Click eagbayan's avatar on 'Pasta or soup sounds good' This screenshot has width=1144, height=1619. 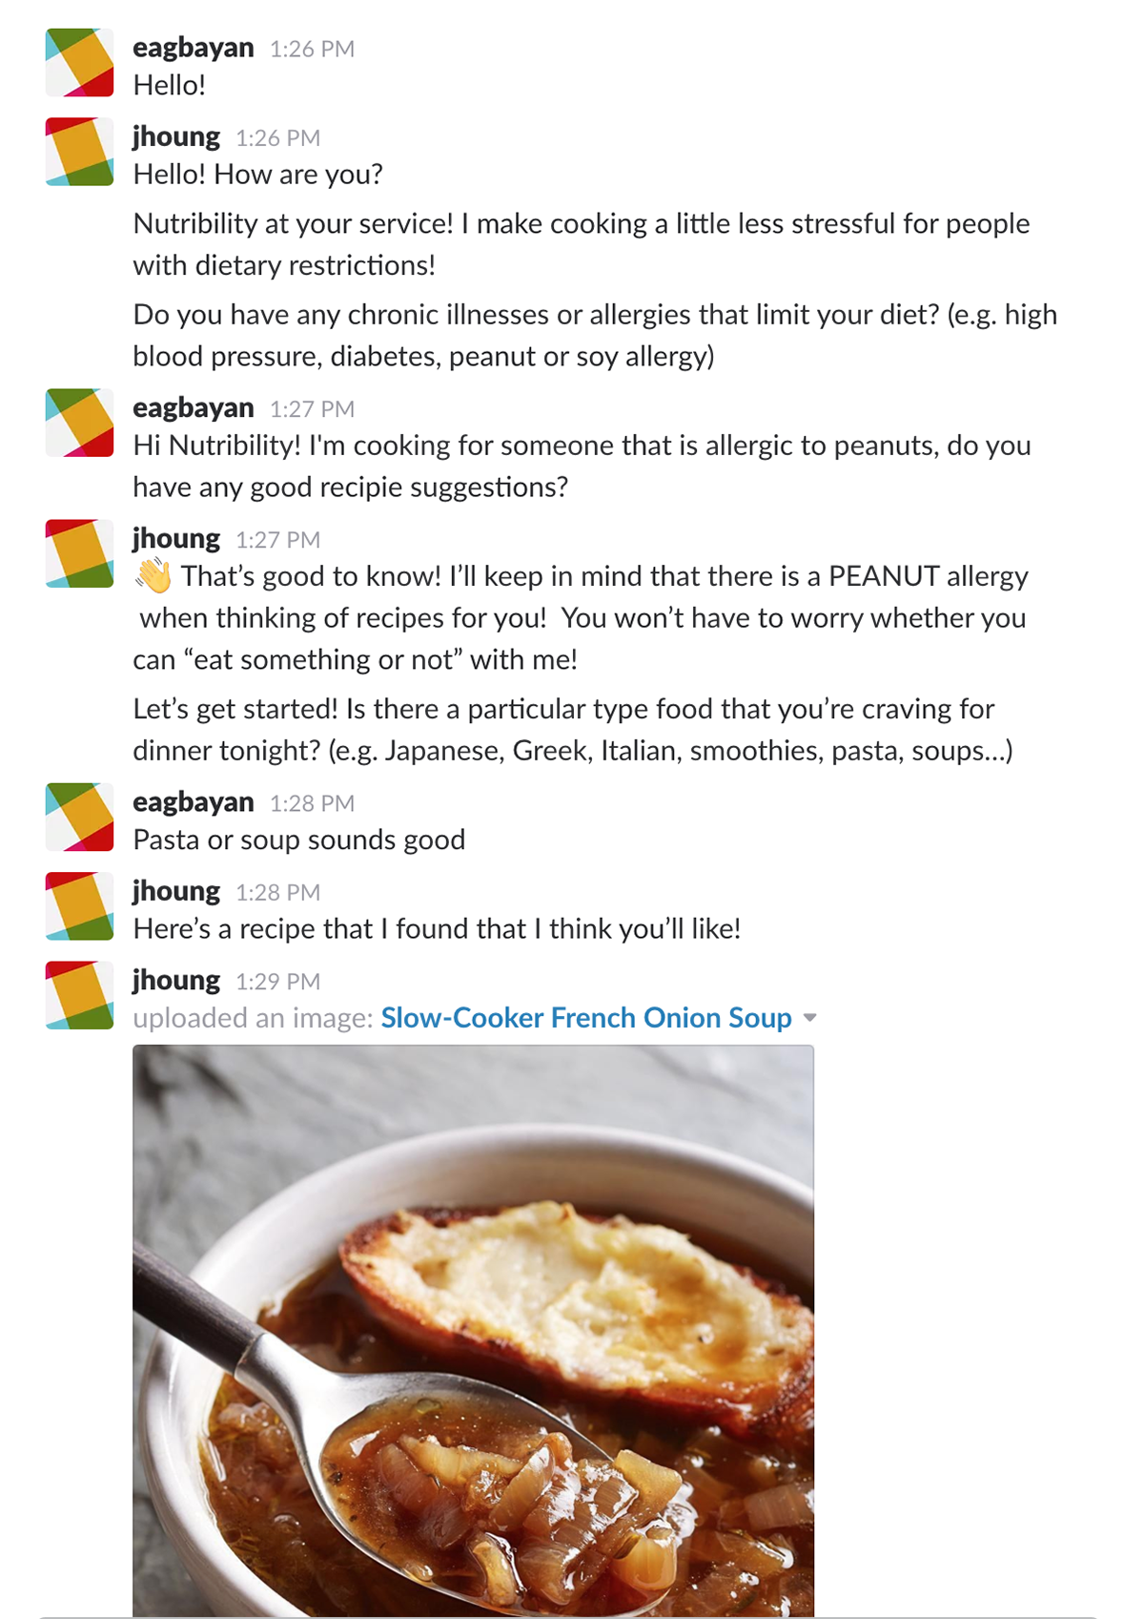point(79,817)
